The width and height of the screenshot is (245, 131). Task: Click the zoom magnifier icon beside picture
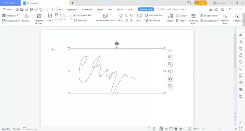170,64
